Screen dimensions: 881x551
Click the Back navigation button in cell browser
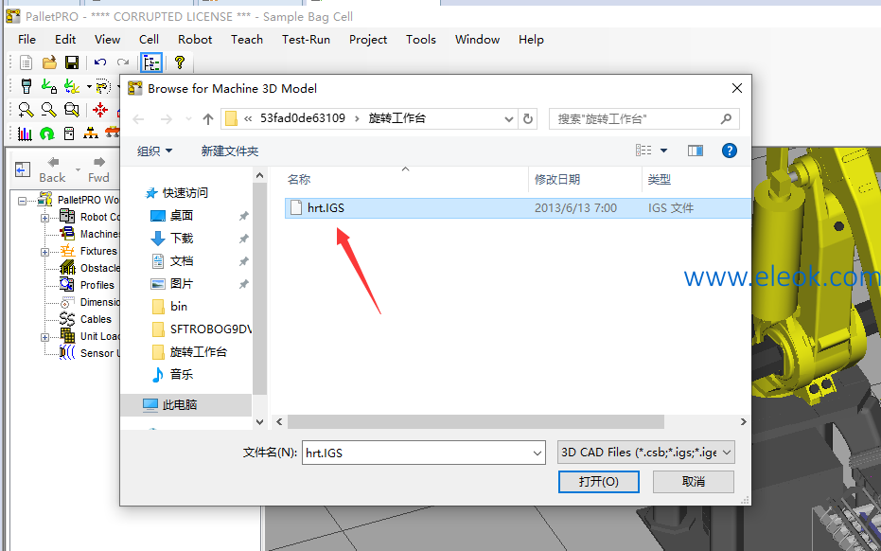click(x=52, y=169)
